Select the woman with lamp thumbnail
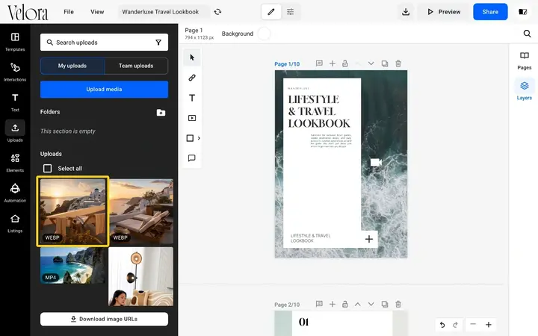This screenshot has height=336, width=538. click(141, 276)
